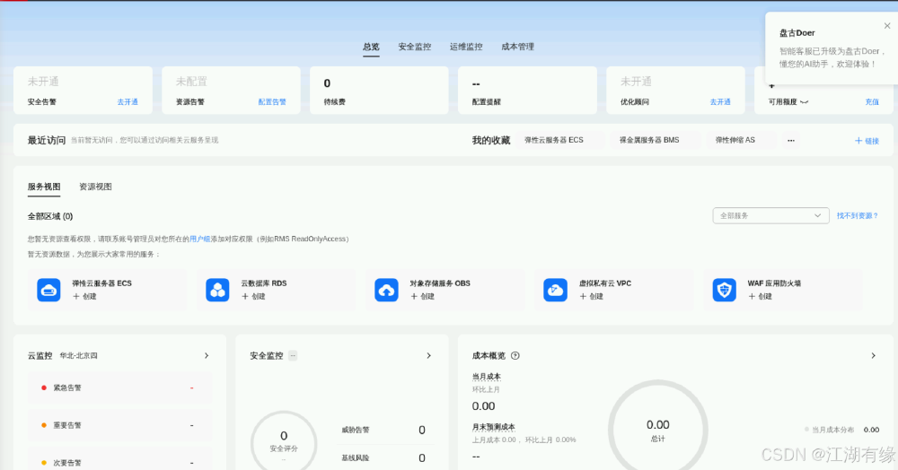Click 创建 under WAF 应用防火墙
This screenshot has height=470, width=898.
[761, 296]
